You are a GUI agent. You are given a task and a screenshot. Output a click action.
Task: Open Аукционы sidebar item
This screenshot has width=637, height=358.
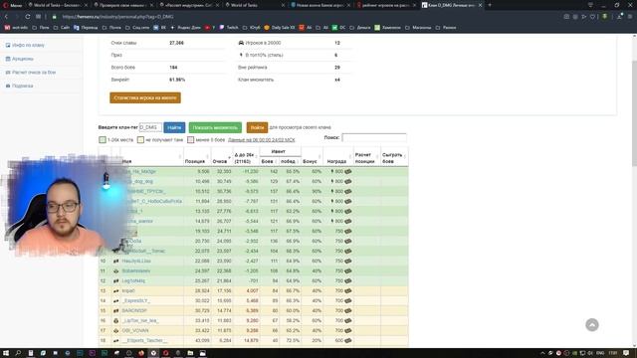[20, 59]
